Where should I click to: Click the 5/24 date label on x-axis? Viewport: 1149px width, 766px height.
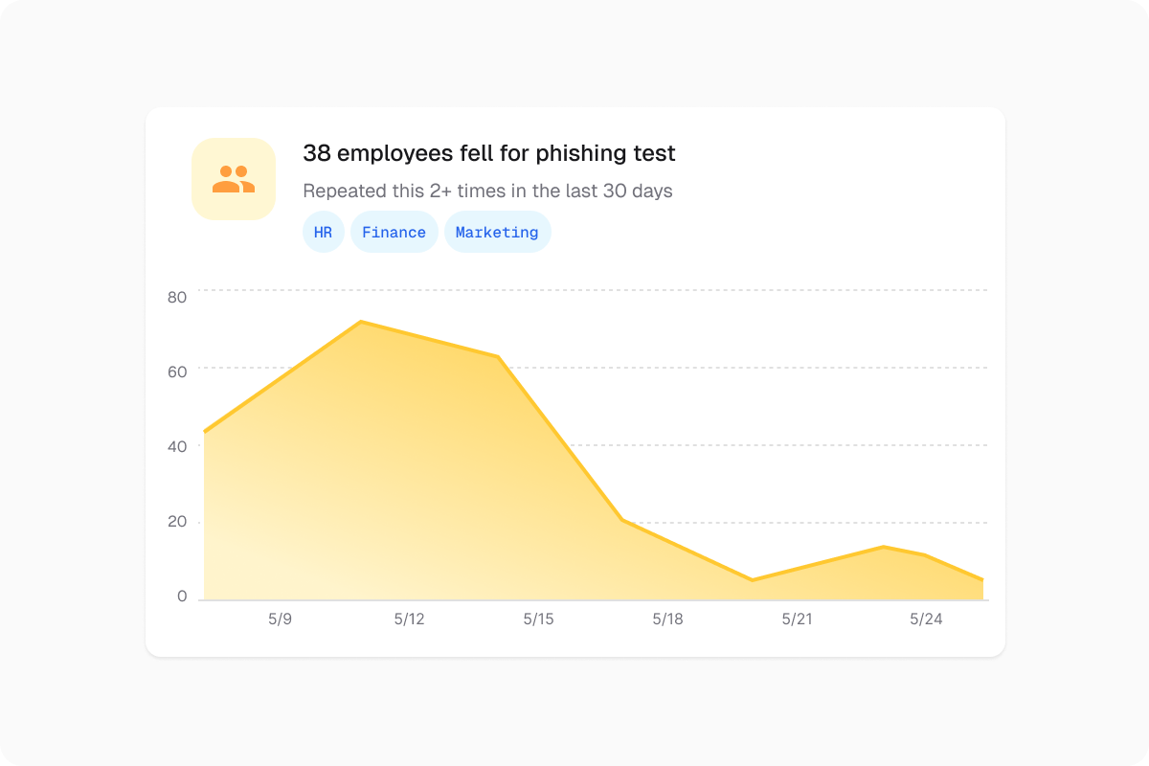click(x=926, y=620)
